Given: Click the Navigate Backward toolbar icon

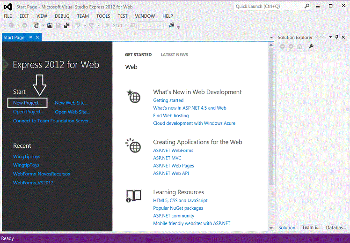Looking at the screenshot, I should coord(11,25).
